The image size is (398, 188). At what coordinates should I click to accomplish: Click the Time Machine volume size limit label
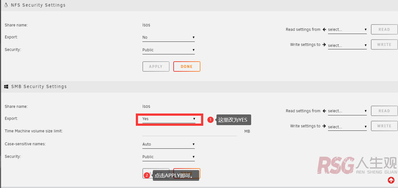point(34,131)
